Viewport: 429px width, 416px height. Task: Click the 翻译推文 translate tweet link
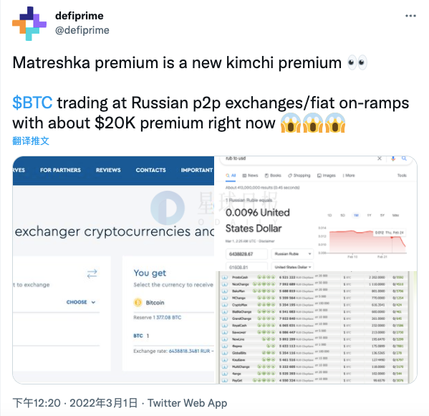click(31, 141)
